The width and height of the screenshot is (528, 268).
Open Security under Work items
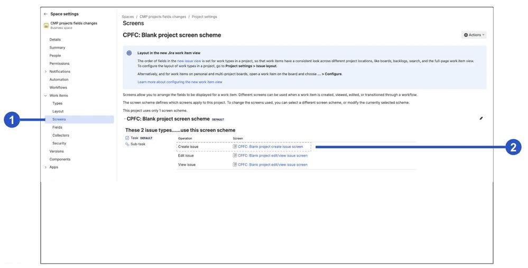pyautogui.click(x=59, y=143)
